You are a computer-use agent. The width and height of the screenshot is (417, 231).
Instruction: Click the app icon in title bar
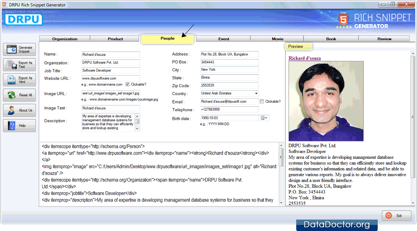click(4, 5)
